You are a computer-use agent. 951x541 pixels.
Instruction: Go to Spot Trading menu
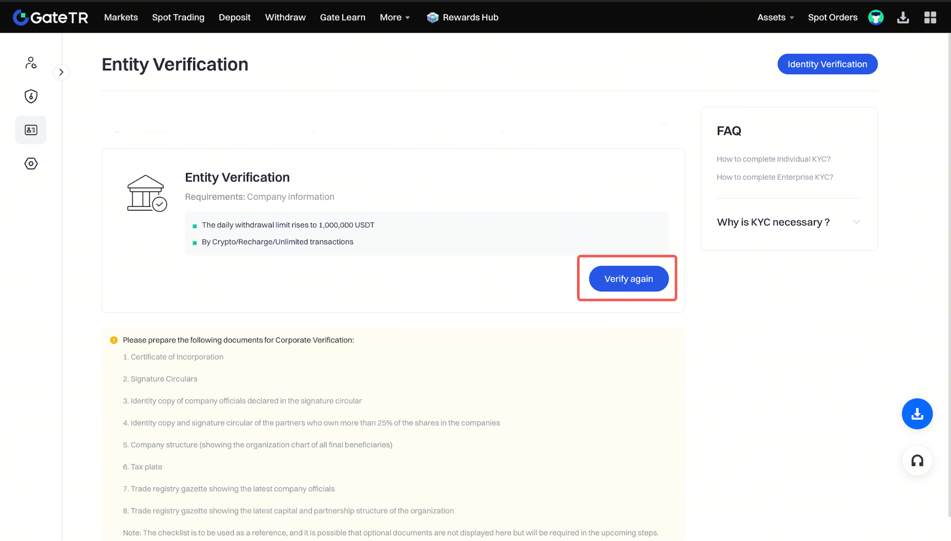[178, 18]
